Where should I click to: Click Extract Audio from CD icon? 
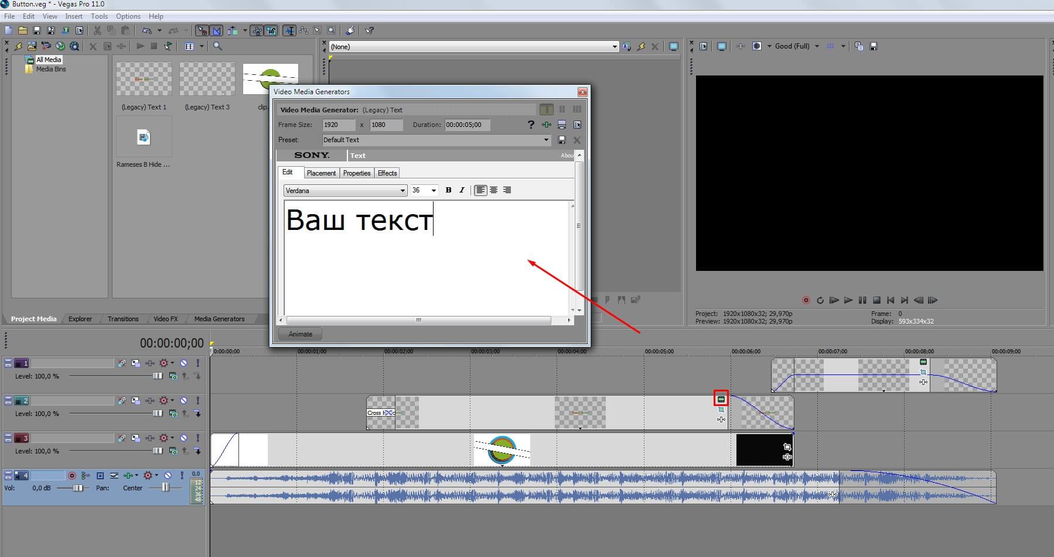coord(60,46)
